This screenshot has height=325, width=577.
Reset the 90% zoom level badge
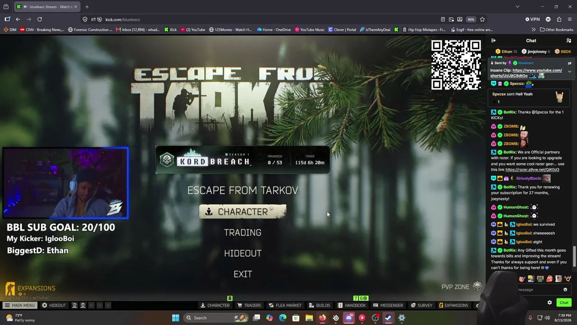coord(471,19)
